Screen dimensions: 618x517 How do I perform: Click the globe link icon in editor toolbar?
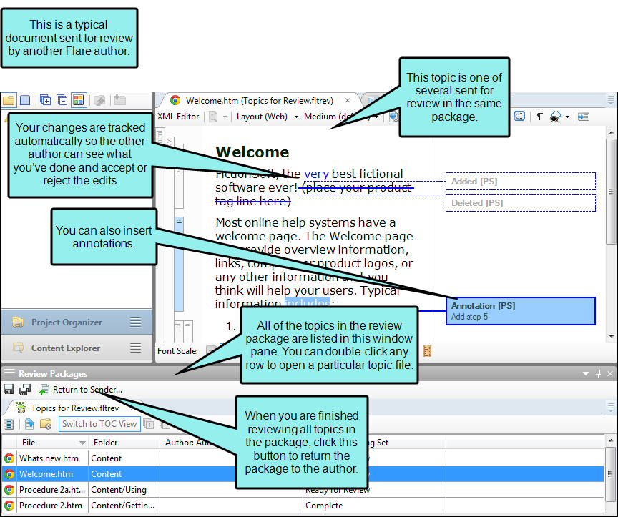pyautogui.click(x=393, y=117)
